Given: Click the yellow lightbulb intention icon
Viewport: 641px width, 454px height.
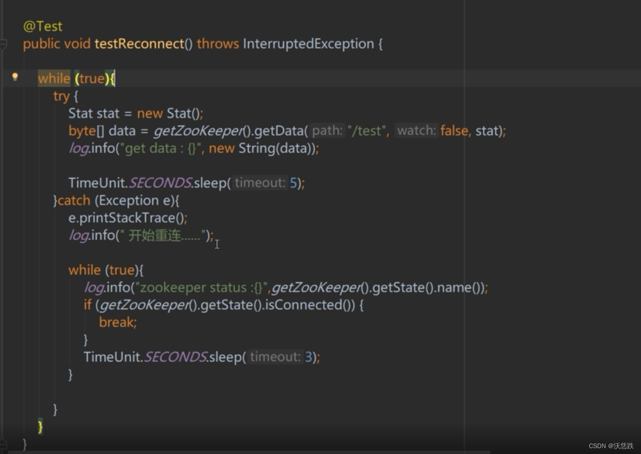Looking at the screenshot, I should [15, 77].
